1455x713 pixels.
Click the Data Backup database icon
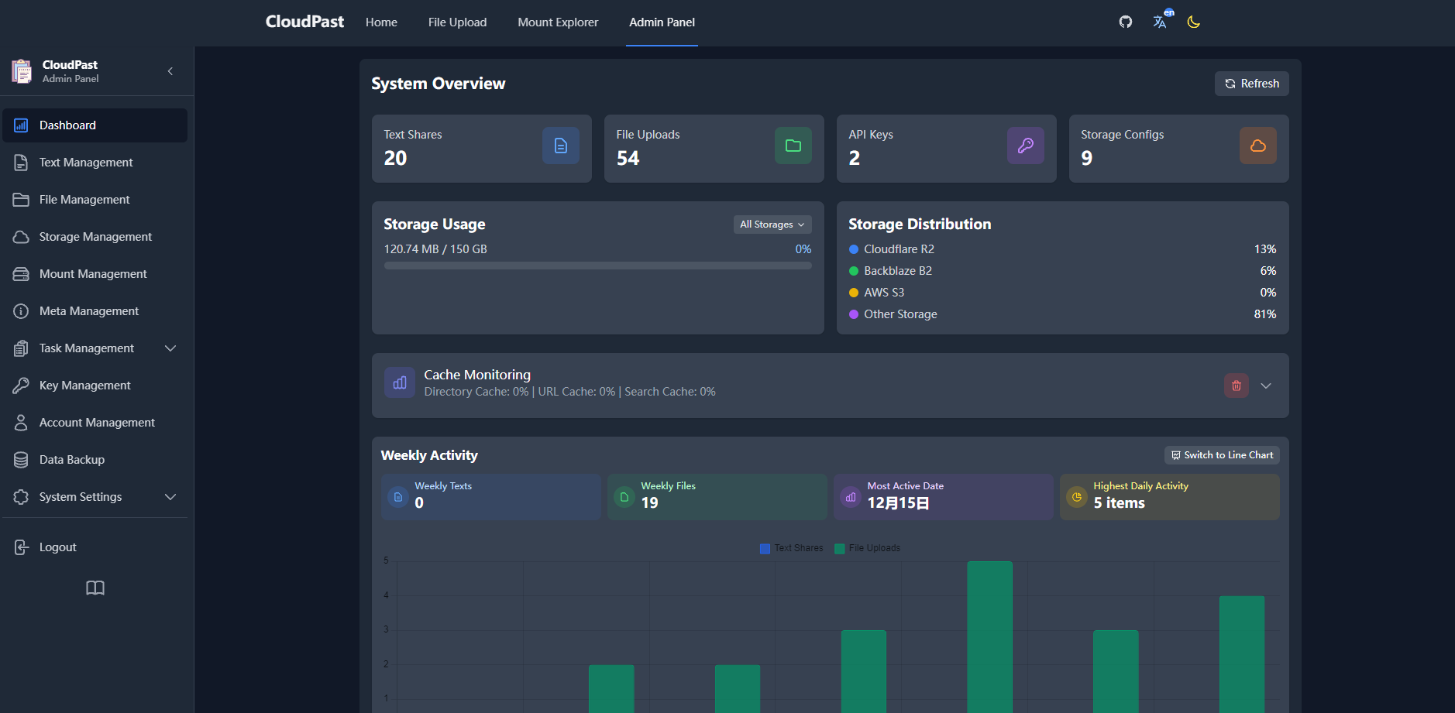pyautogui.click(x=21, y=460)
